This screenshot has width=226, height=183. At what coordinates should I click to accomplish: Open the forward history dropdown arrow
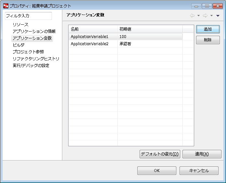211,16
